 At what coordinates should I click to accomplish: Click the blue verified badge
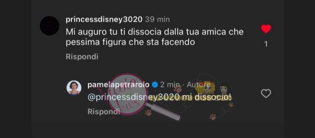coord(155,85)
